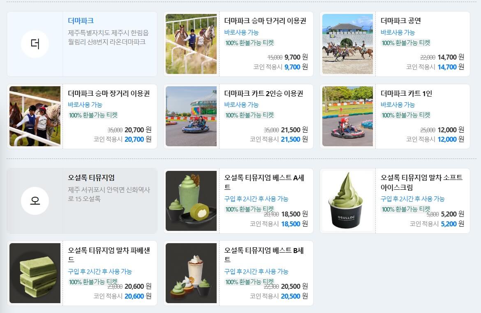Viewport: 481px width, 313px height.
Task: Click the round 더 icon for 더마파크
Action: (x=35, y=44)
